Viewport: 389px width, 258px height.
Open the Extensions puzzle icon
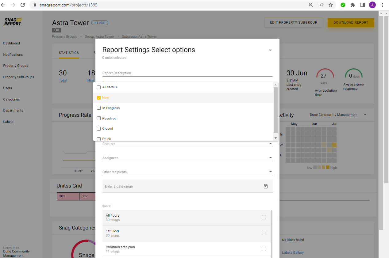[353, 5]
